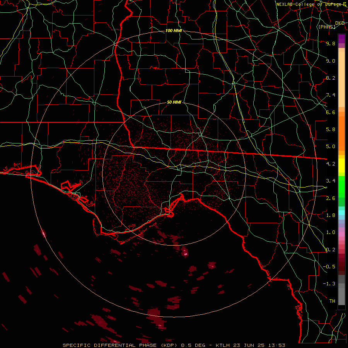The width and height of the screenshot is (348, 348).
Task: Click the 4.2 value on the legend
Action: tap(331, 164)
